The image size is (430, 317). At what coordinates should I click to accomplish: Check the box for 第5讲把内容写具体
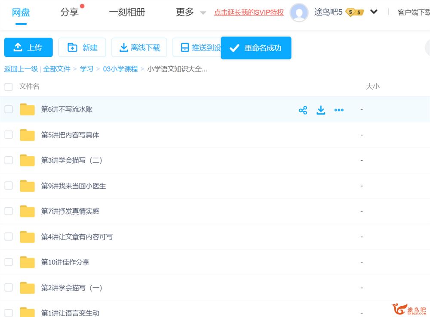[9, 135]
